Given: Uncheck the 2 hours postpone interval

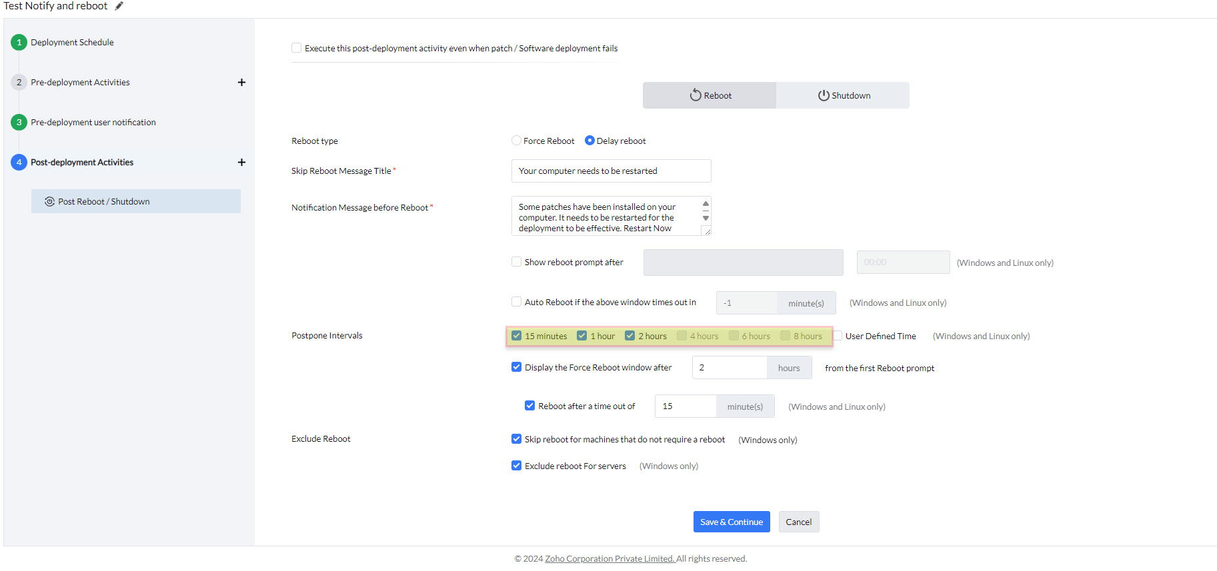Looking at the screenshot, I should (x=630, y=336).
